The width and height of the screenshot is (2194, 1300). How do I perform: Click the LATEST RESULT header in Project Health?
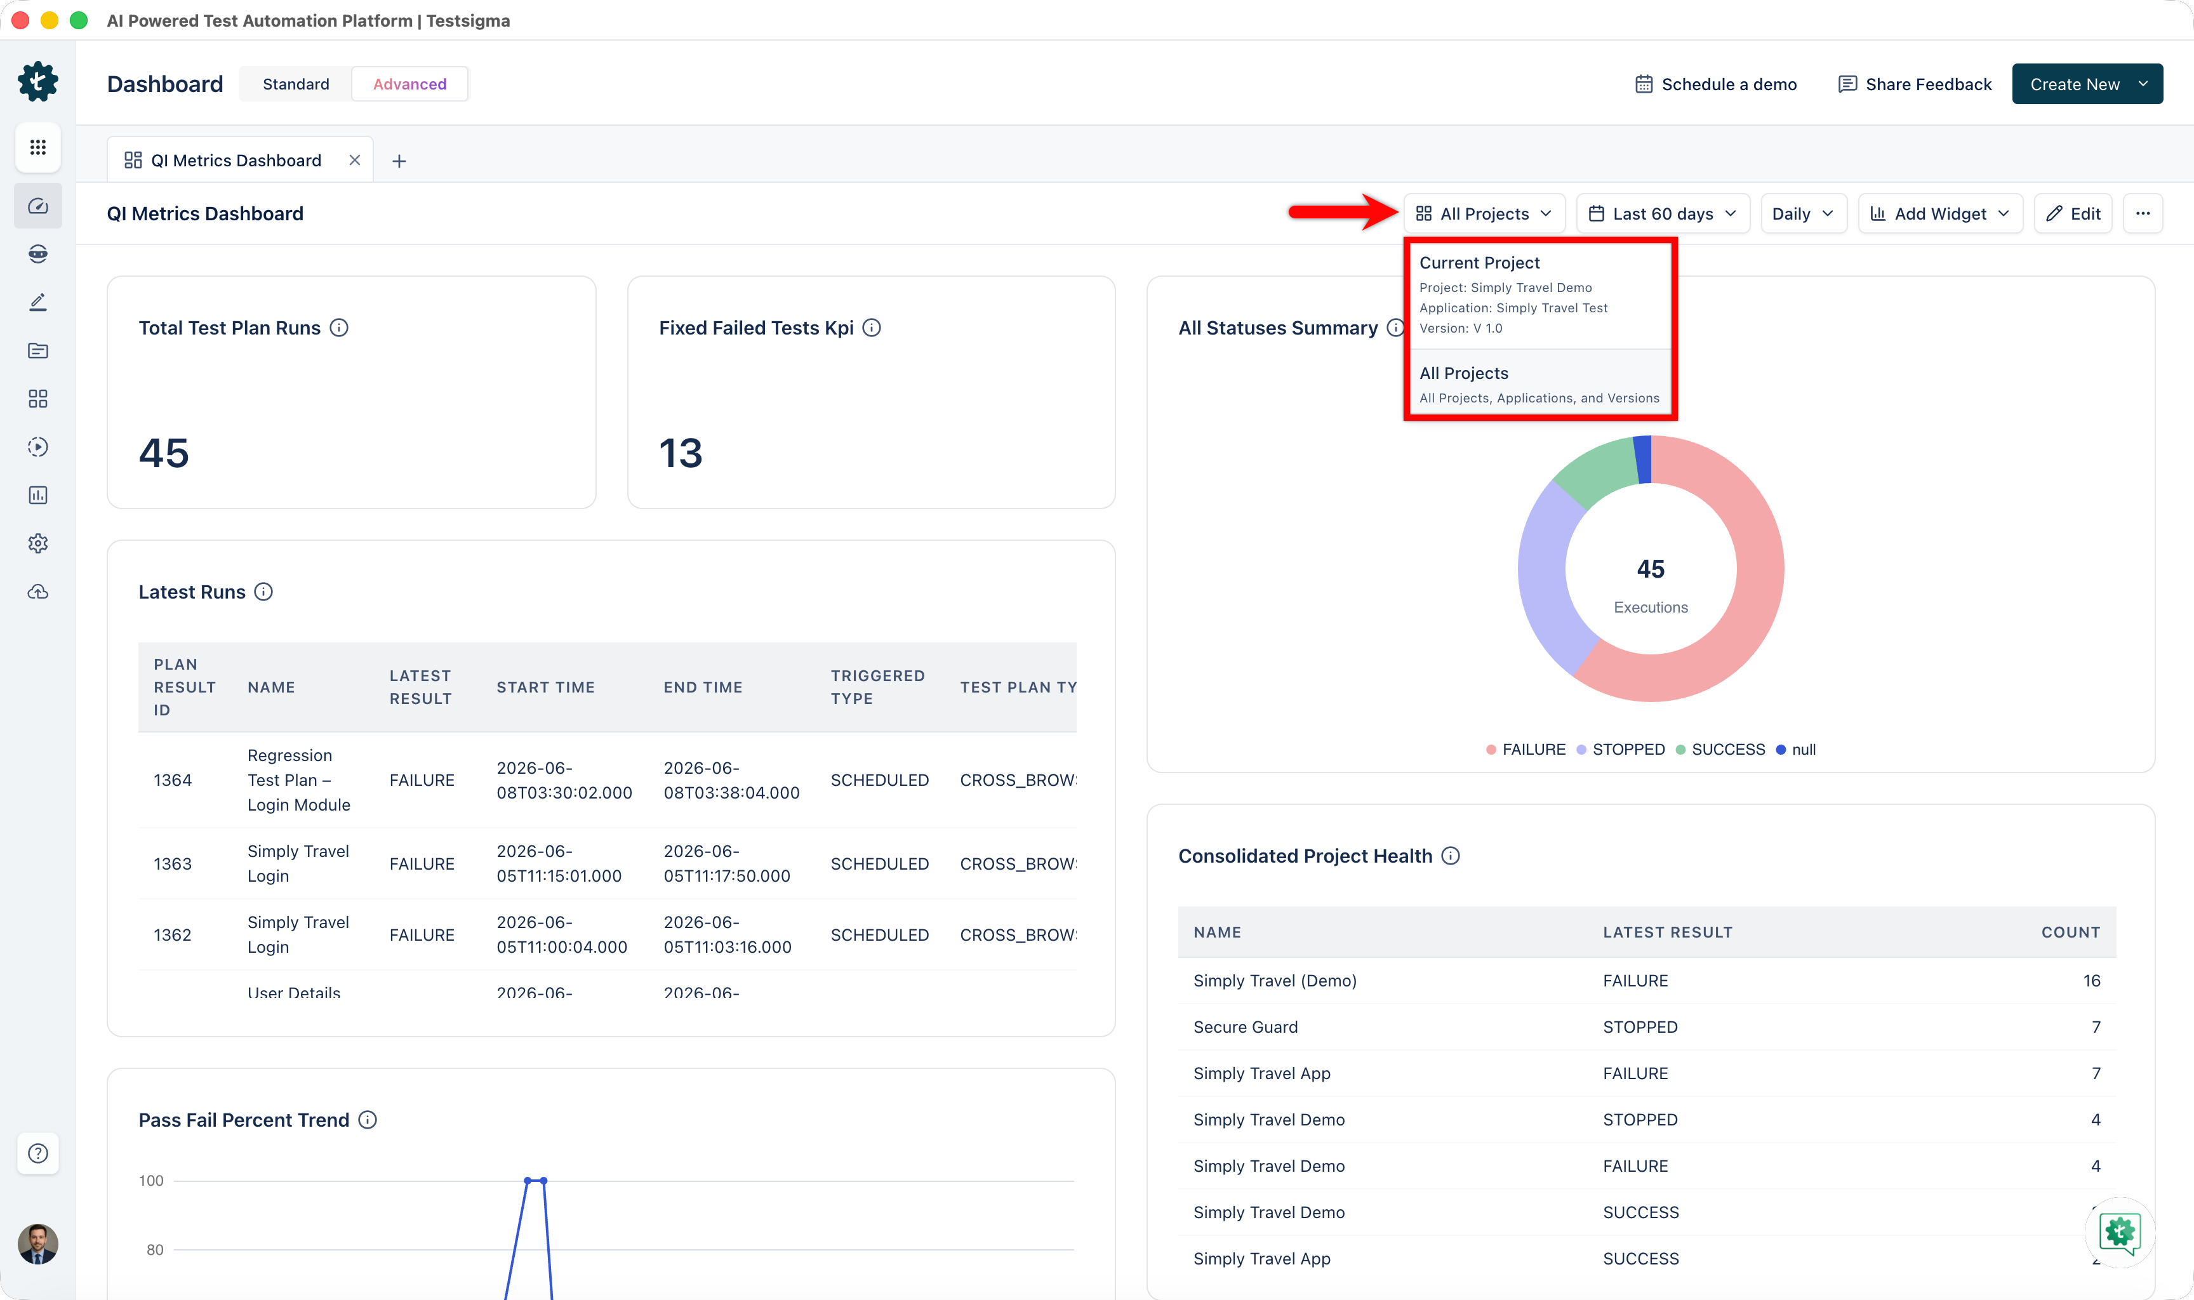tap(1668, 932)
